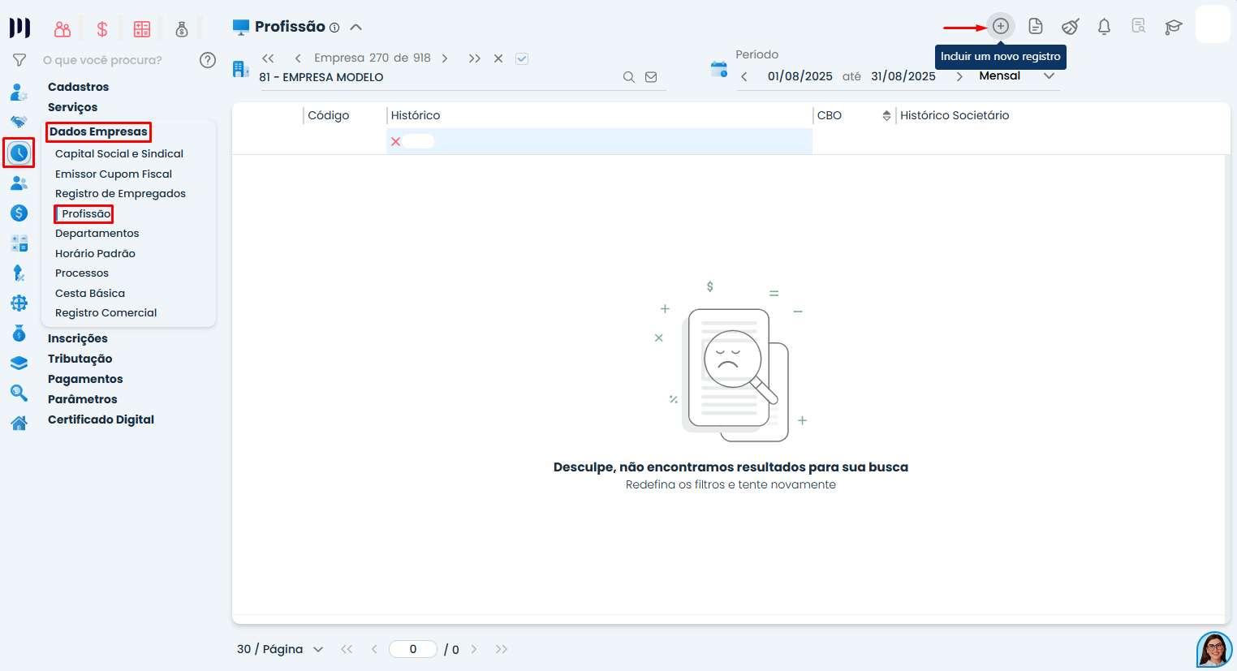
Task: Open the Mensal period dropdown
Action: click(1017, 75)
